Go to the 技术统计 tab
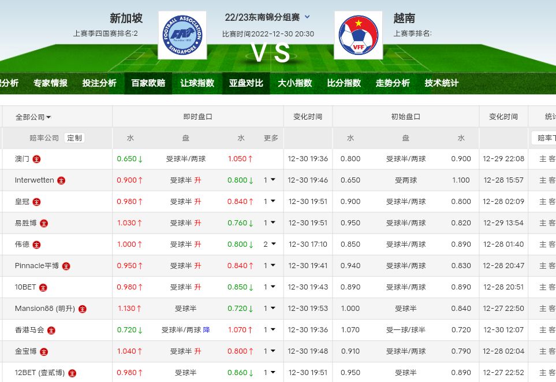The image size is (556, 382). pyautogui.click(x=442, y=83)
